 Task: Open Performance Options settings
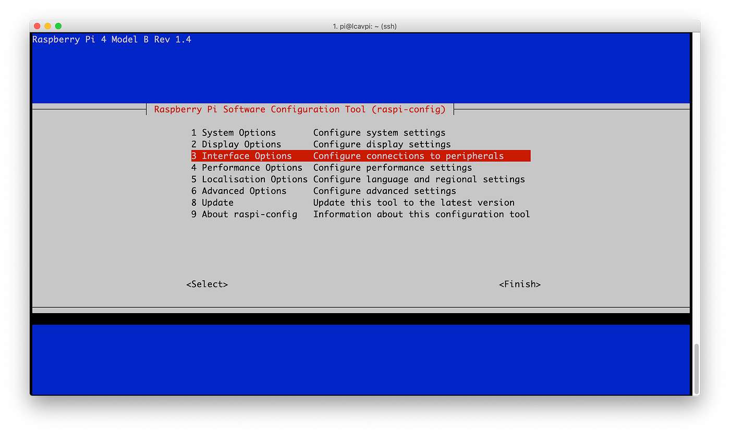(x=246, y=167)
